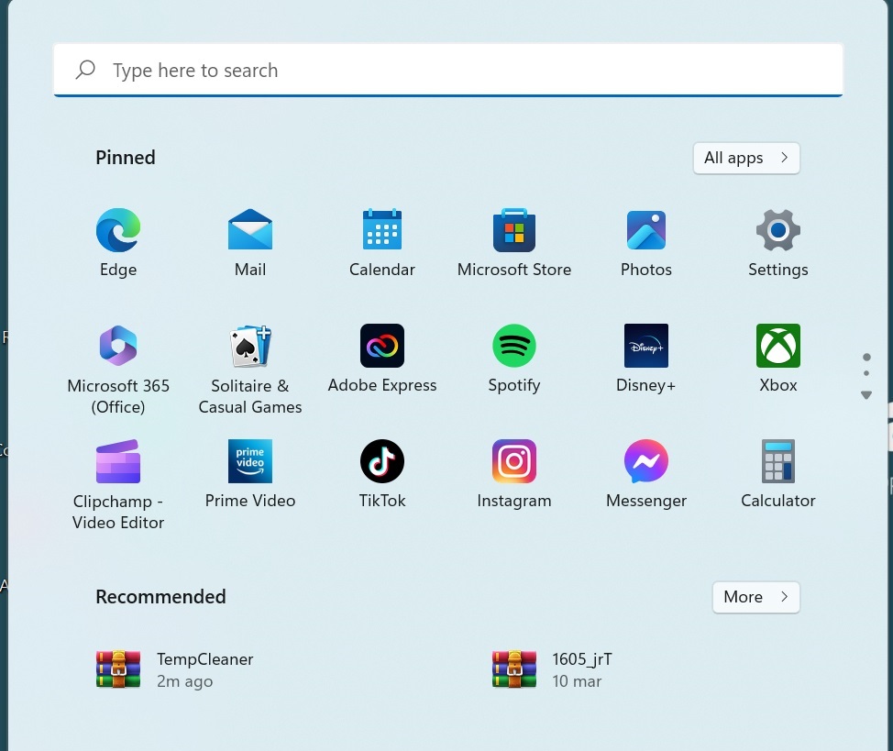This screenshot has width=893, height=751.
Task: Open Microsoft Store
Action: pyautogui.click(x=514, y=242)
